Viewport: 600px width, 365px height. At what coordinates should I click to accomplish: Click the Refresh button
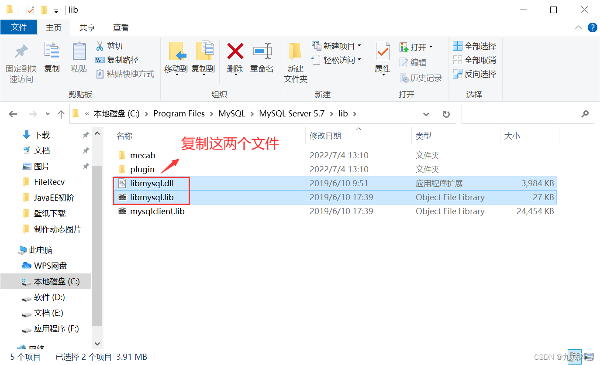[x=446, y=114]
